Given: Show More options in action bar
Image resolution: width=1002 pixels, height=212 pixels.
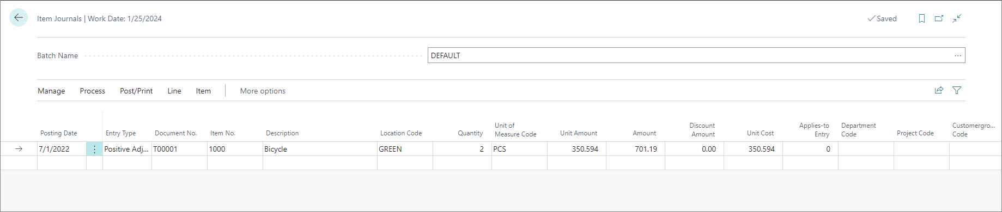Looking at the screenshot, I should (x=263, y=91).
